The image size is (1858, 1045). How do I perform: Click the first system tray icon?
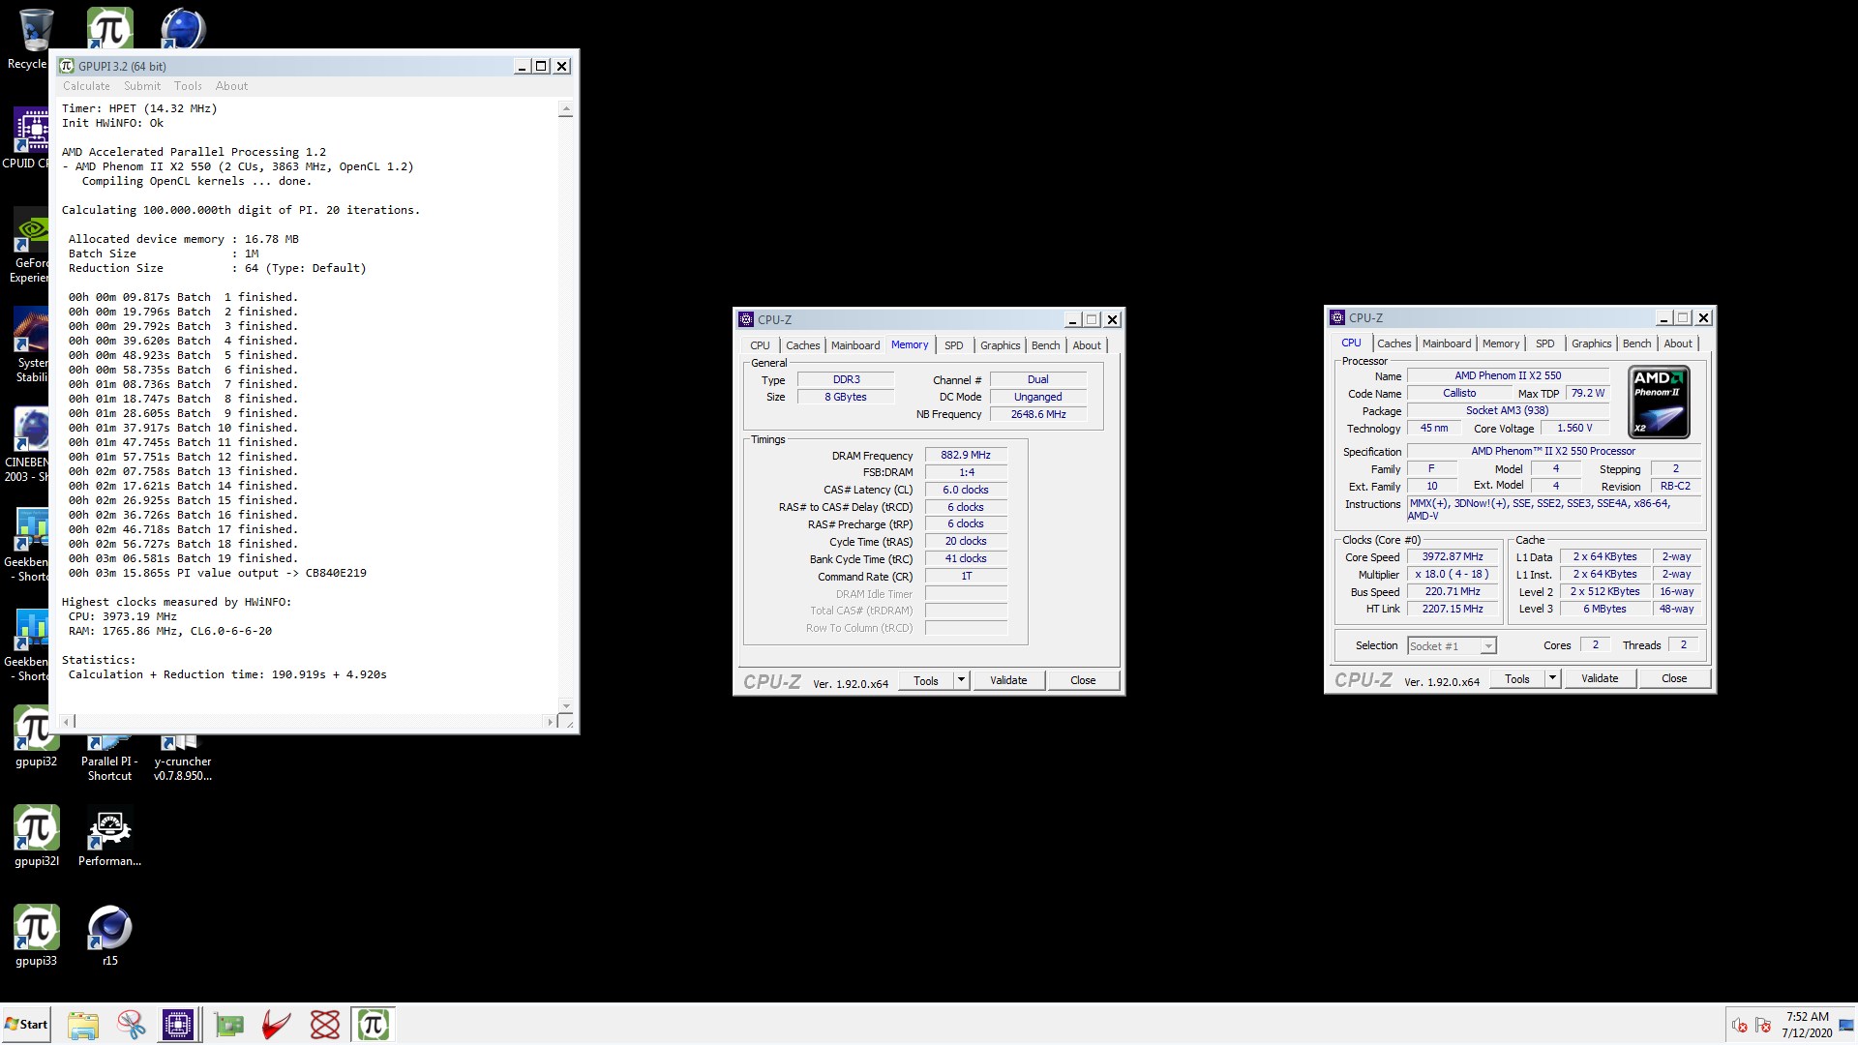[1739, 1026]
